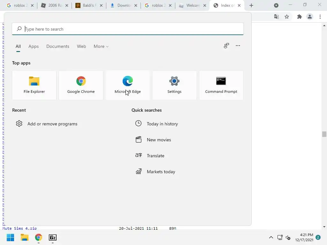Open network status tray icon
This screenshot has height=245, width=327.
click(x=280, y=237)
